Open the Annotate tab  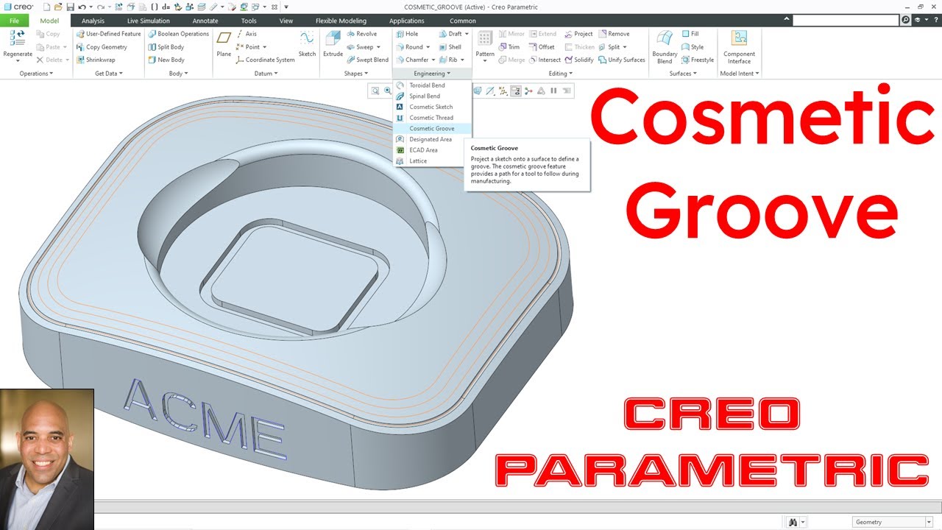(x=205, y=21)
